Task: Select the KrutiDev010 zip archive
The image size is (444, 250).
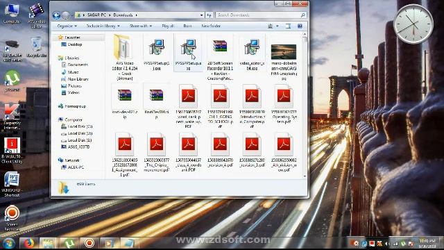Action: click(156, 102)
